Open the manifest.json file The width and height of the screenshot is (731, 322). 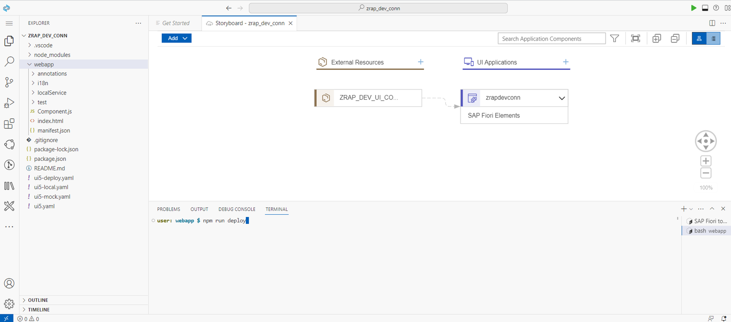click(53, 131)
